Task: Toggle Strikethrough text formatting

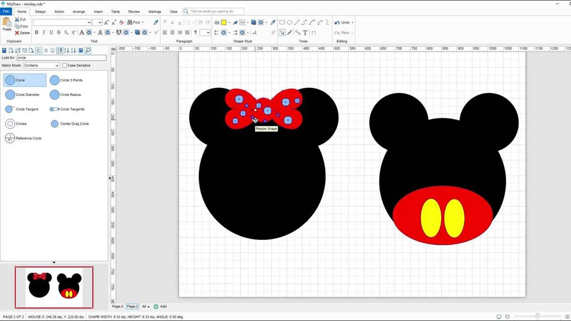Action: tap(58, 33)
